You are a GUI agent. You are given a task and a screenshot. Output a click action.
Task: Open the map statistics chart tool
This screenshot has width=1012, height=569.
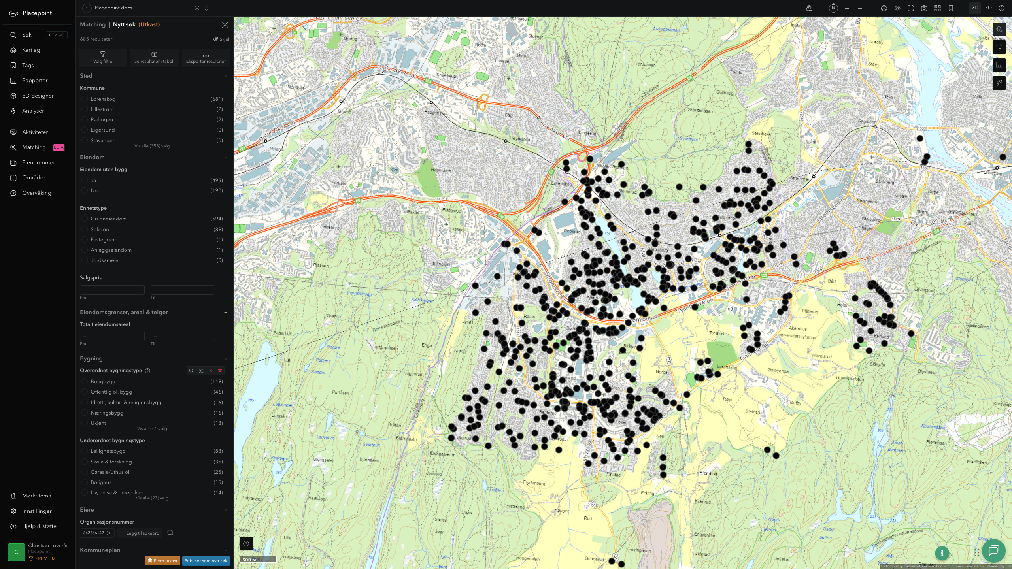(999, 65)
